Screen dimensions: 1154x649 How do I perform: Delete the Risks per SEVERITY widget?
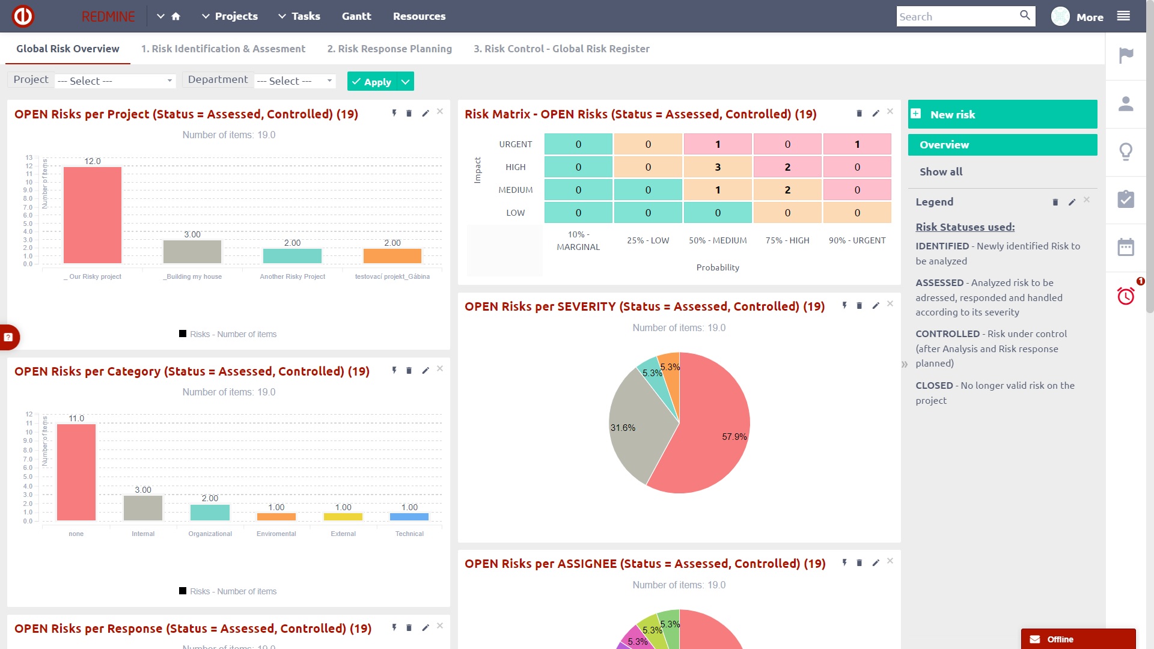pyautogui.click(x=859, y=305)
